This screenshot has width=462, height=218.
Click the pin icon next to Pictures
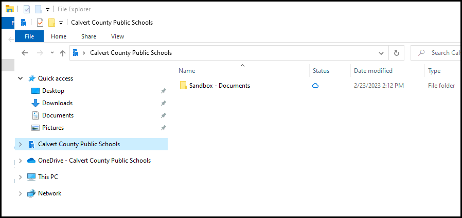pos(163,128)
